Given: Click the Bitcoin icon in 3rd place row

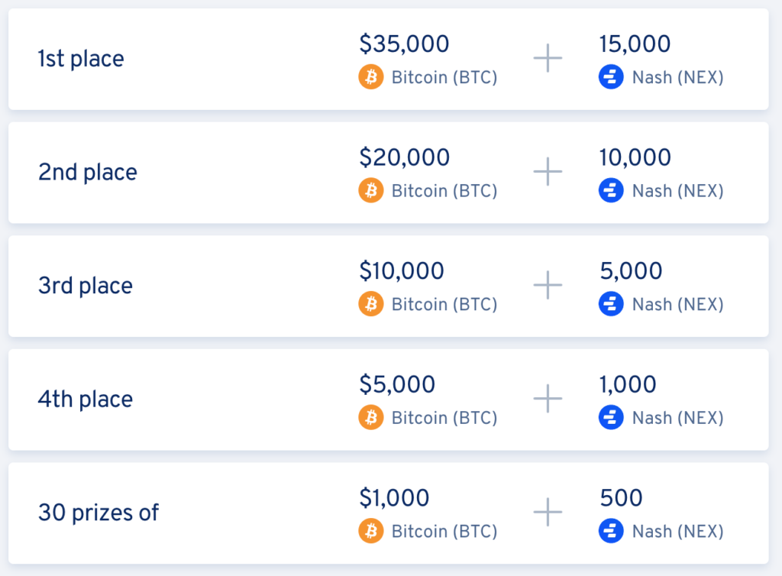Looking at the screenshot, I should [371, 304].
